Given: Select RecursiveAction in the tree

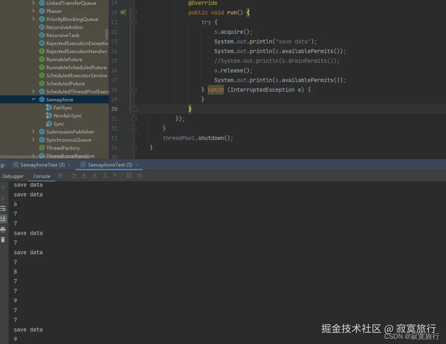Looking at the screenshot, I should tap(64, 27).
